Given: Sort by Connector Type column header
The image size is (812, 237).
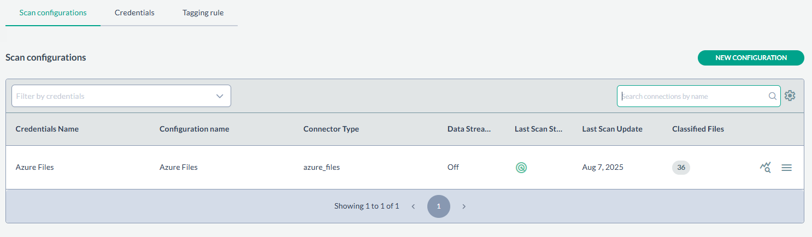Looking at the screenshot, I should point(331,129).
